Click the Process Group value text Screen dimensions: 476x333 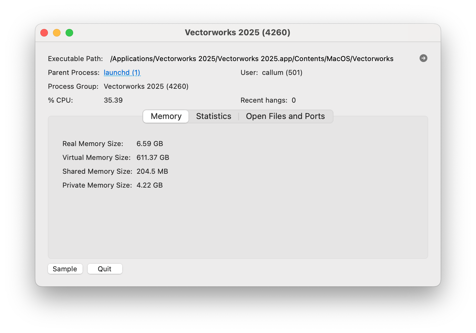pyautogui.click(x=146, y=87)
